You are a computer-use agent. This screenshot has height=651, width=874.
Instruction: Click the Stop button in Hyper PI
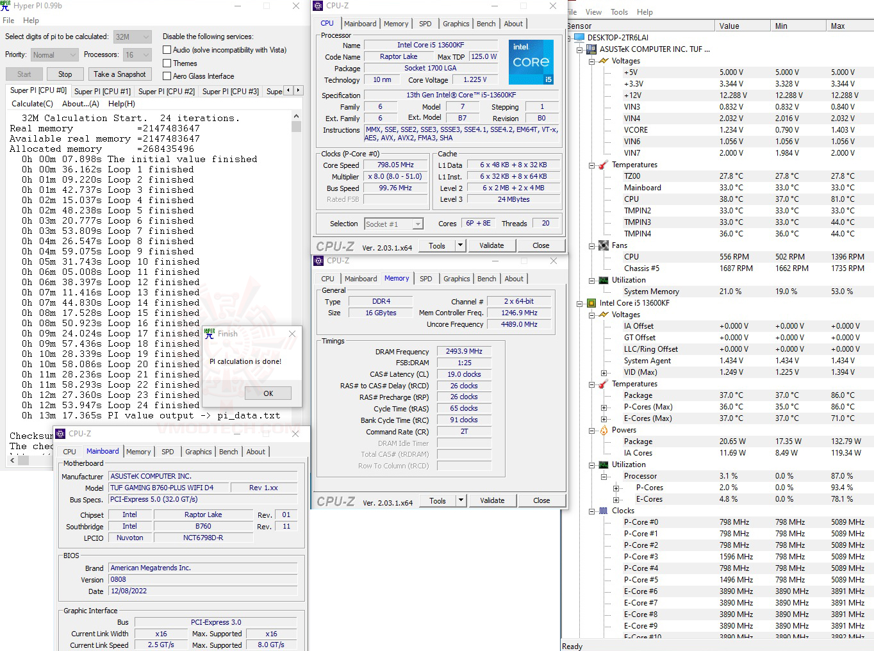(x=65, y=74)
